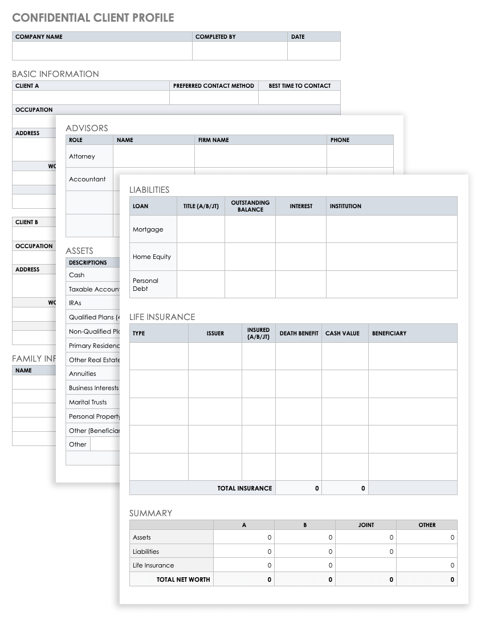Select the Attorney firm name cell

coord(260,156)
